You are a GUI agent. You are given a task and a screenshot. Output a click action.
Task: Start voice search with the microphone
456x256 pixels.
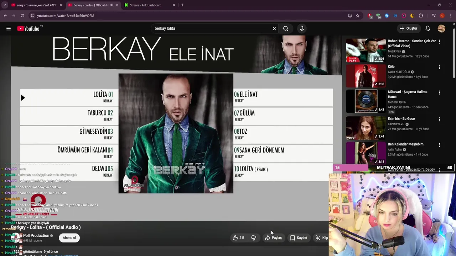302,28
